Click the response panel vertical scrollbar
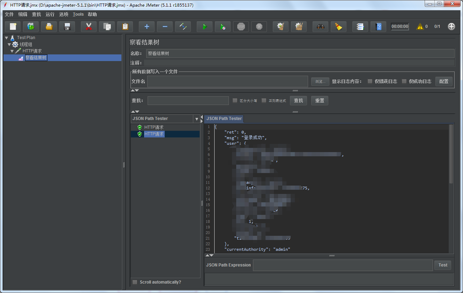Screen dimensions: 463x293 point(451,154)
